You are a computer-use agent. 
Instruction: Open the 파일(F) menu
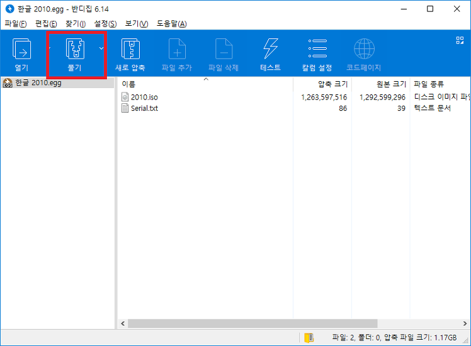coord(16,24)
